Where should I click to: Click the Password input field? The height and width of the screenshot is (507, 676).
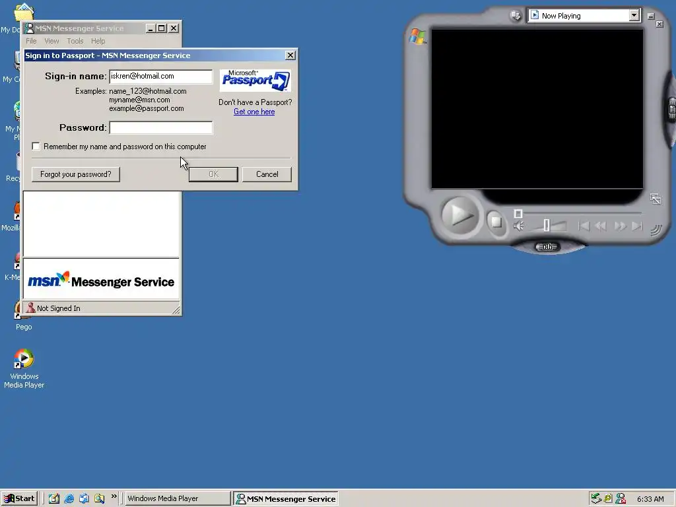161,127
